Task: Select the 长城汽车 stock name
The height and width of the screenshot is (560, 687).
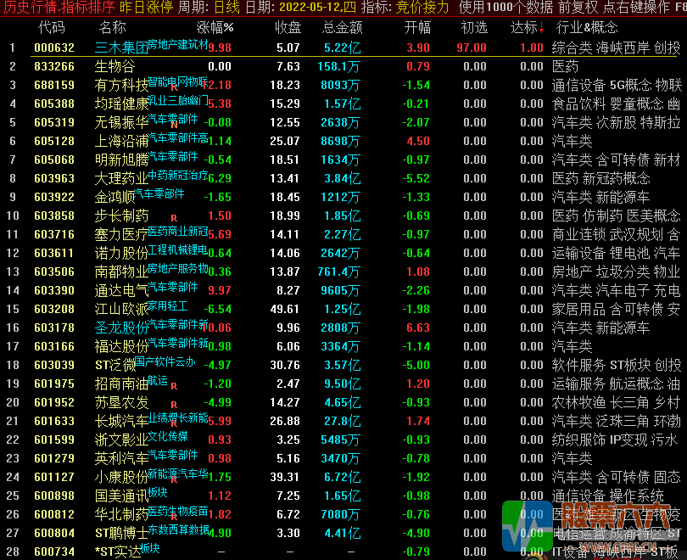Action: (x=121, y=421)
